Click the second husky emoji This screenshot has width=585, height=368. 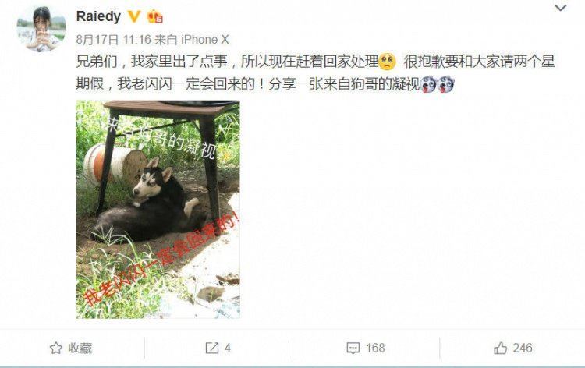point(446,84)
